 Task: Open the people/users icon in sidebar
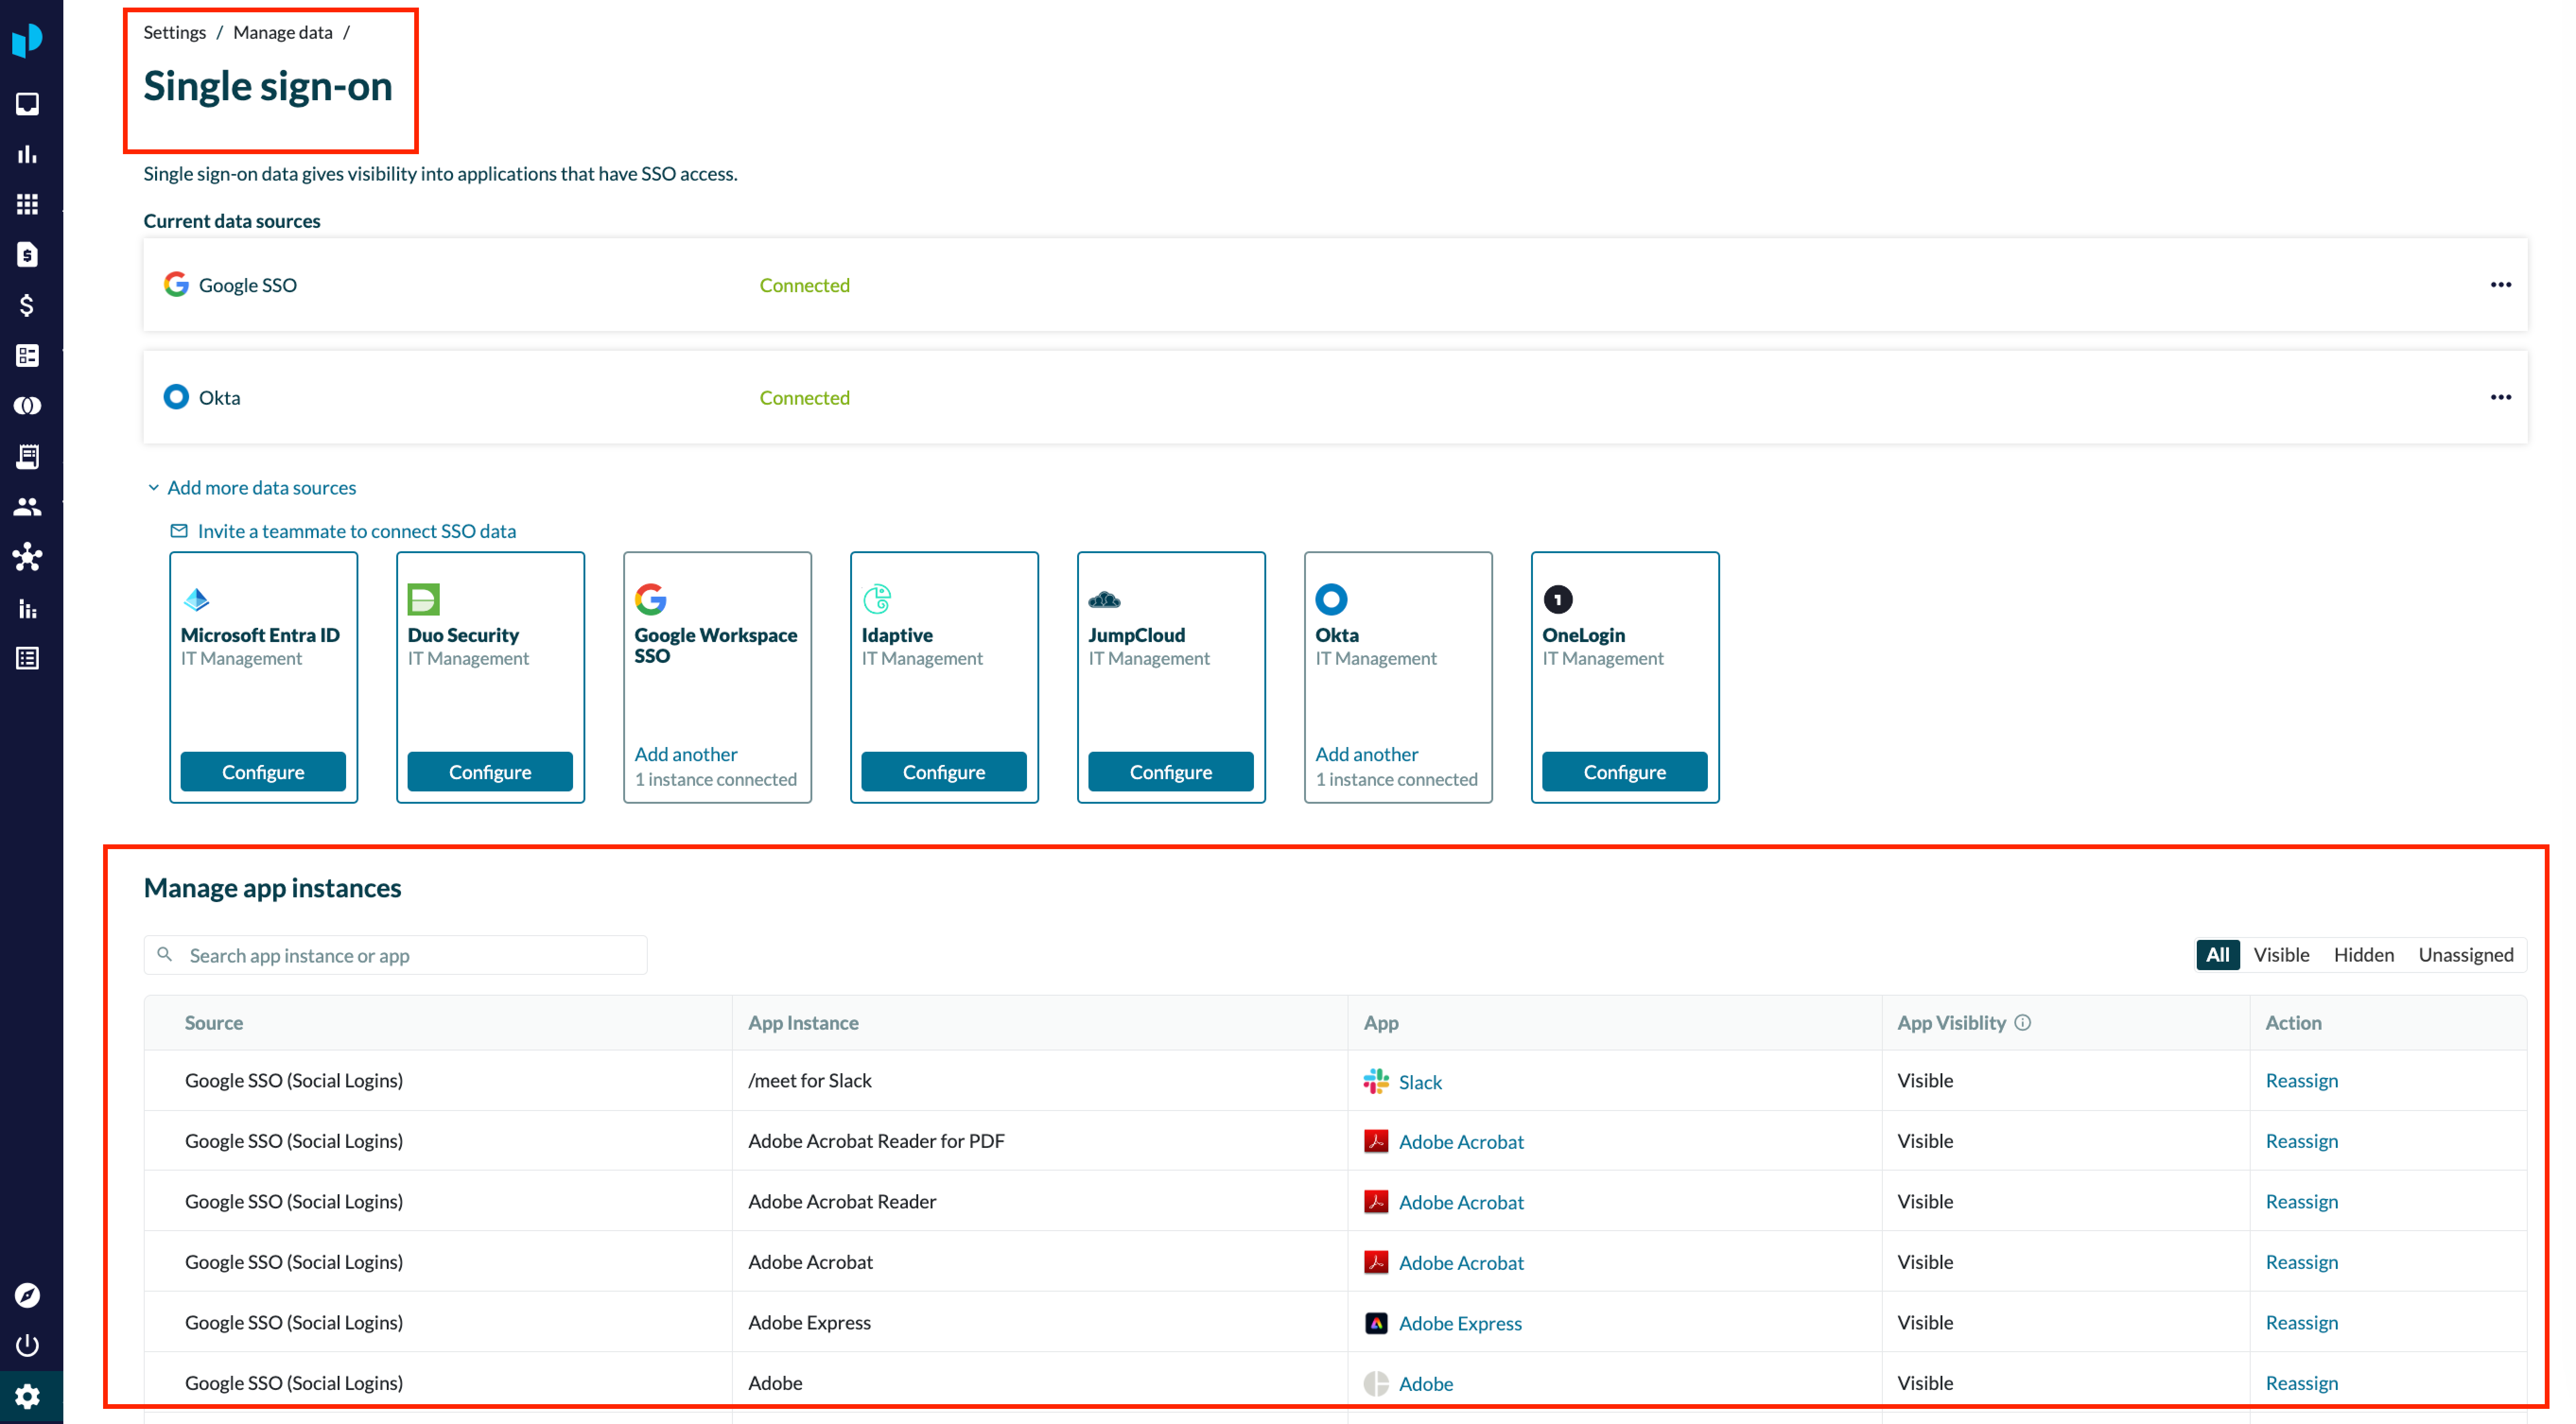(28, 507)
